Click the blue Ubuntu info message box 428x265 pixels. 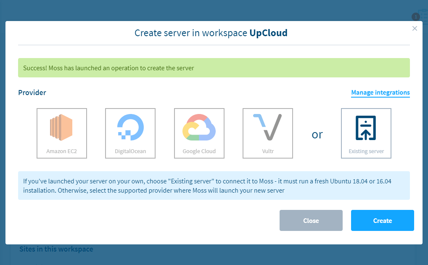coord(214,185)
